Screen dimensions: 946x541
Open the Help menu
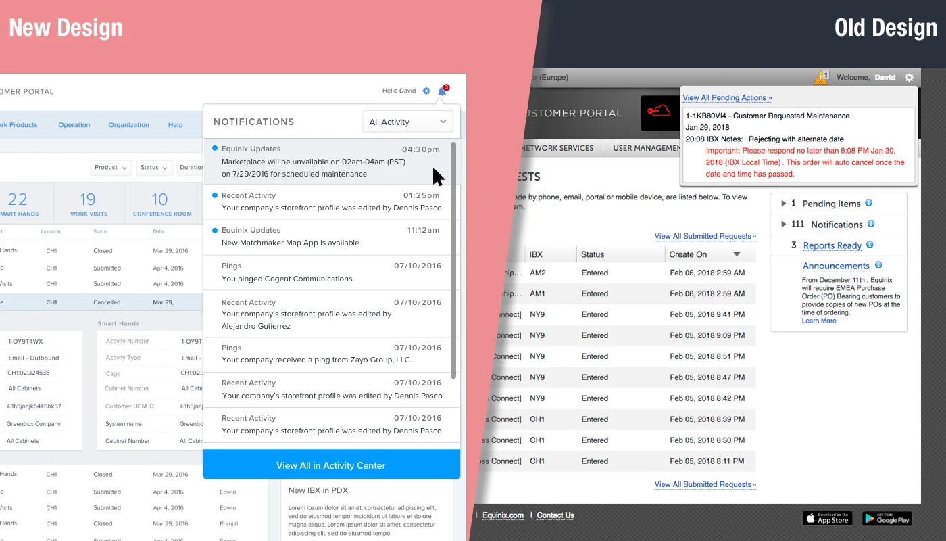pos(175,125)
